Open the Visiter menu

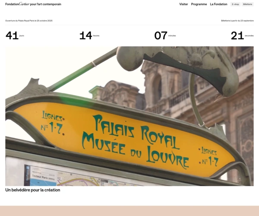click(183, 4)
